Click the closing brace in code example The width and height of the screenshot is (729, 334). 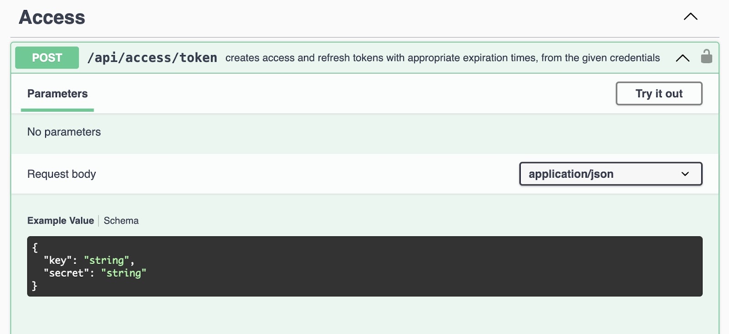tap(35, 286)
